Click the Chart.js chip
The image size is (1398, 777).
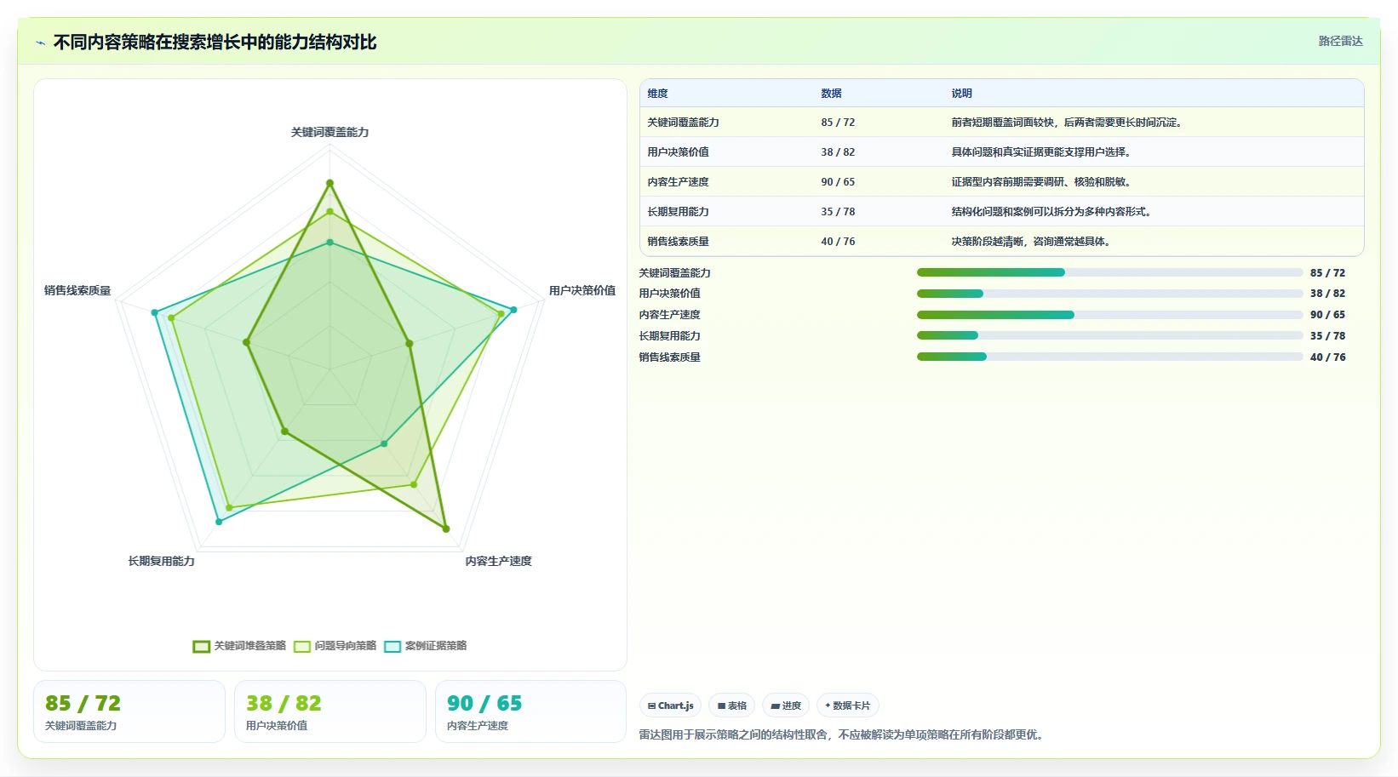pyautogui.click(x=671, y=706)
